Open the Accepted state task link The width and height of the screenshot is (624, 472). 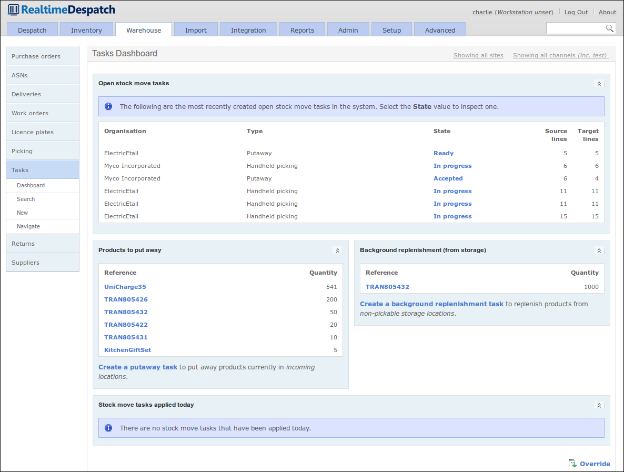coord(448,179)
